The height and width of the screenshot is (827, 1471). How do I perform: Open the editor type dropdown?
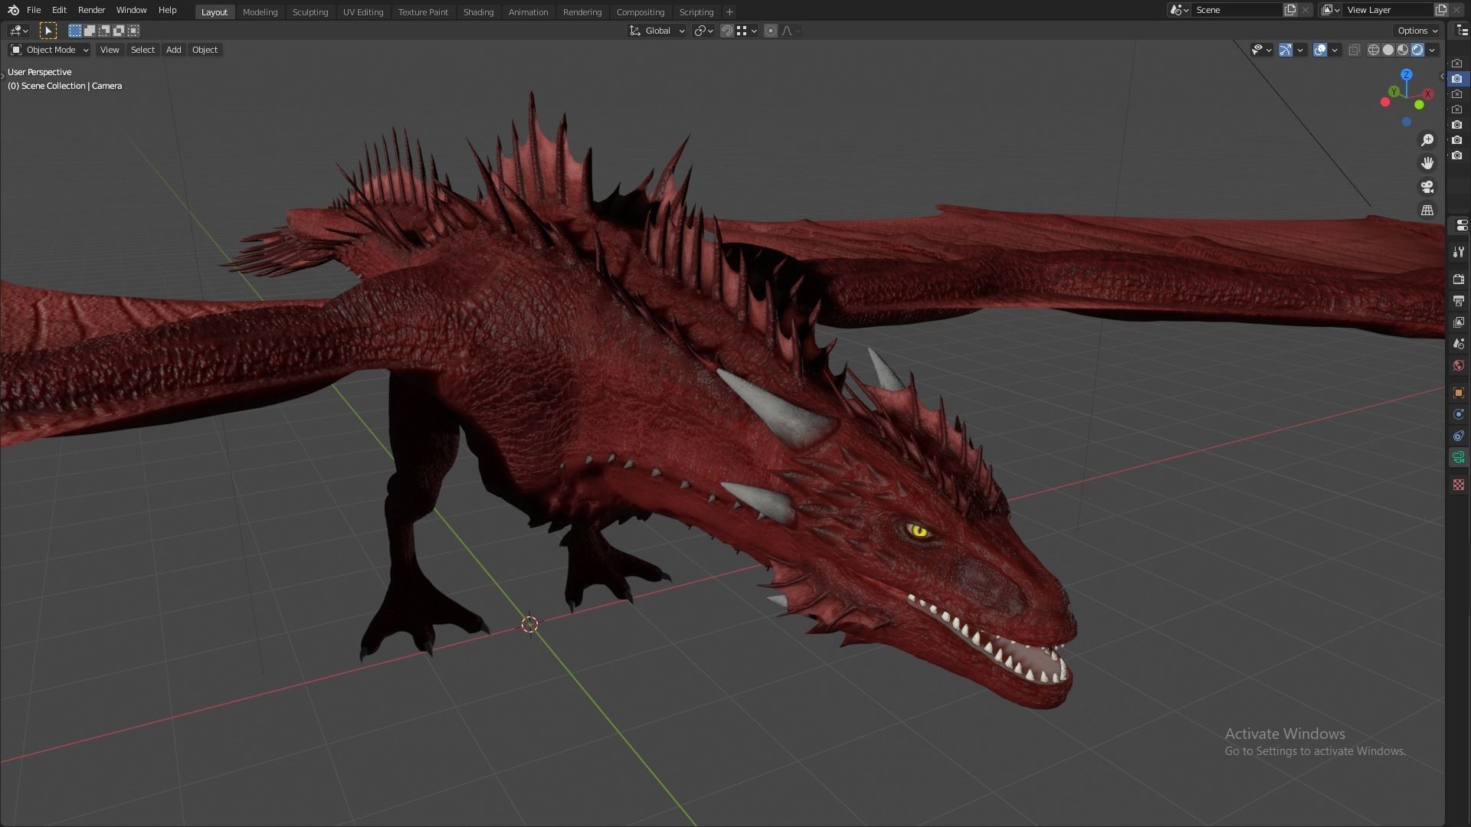click(18, 31)
